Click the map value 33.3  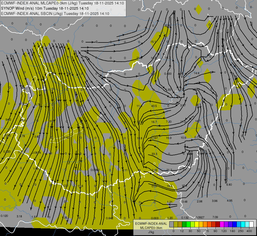click(154, 154)
